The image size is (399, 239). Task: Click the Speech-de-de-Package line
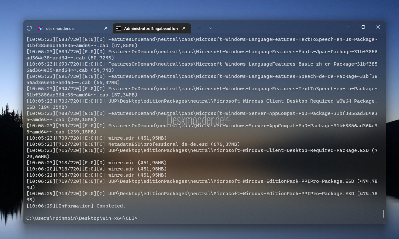click(202, 79)
